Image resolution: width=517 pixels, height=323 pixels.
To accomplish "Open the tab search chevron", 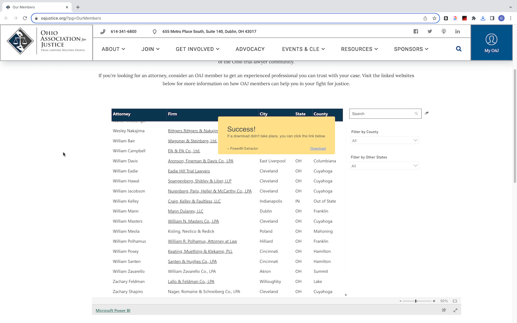I will (x=510, y=7).
